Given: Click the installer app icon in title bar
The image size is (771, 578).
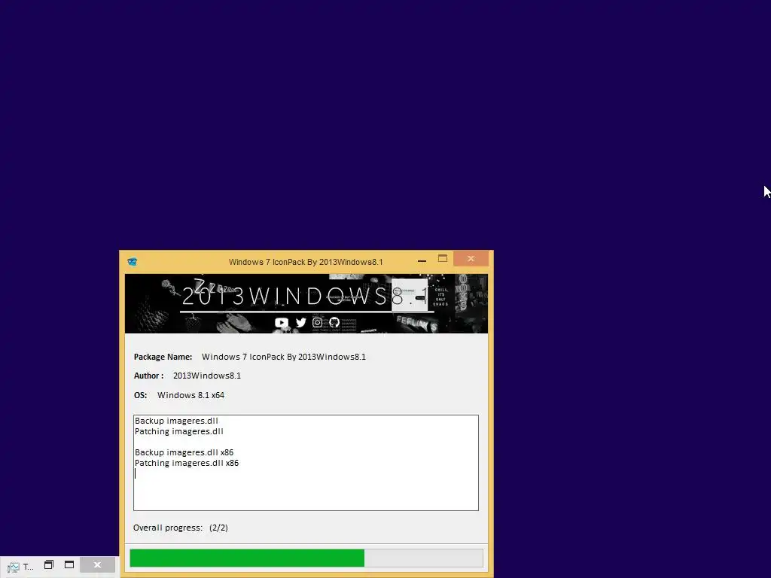Looking at the screenshot, I should coord(132,262).
